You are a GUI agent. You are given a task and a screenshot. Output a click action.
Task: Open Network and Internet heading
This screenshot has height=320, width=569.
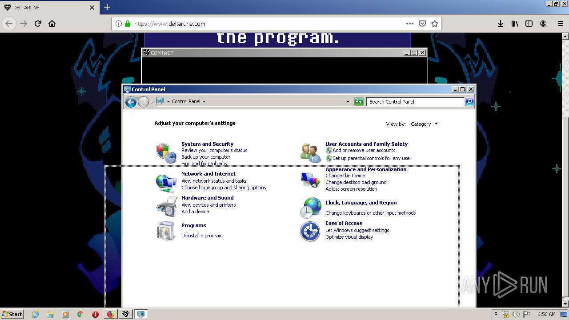pyautogui.click(x=208, y=174)
